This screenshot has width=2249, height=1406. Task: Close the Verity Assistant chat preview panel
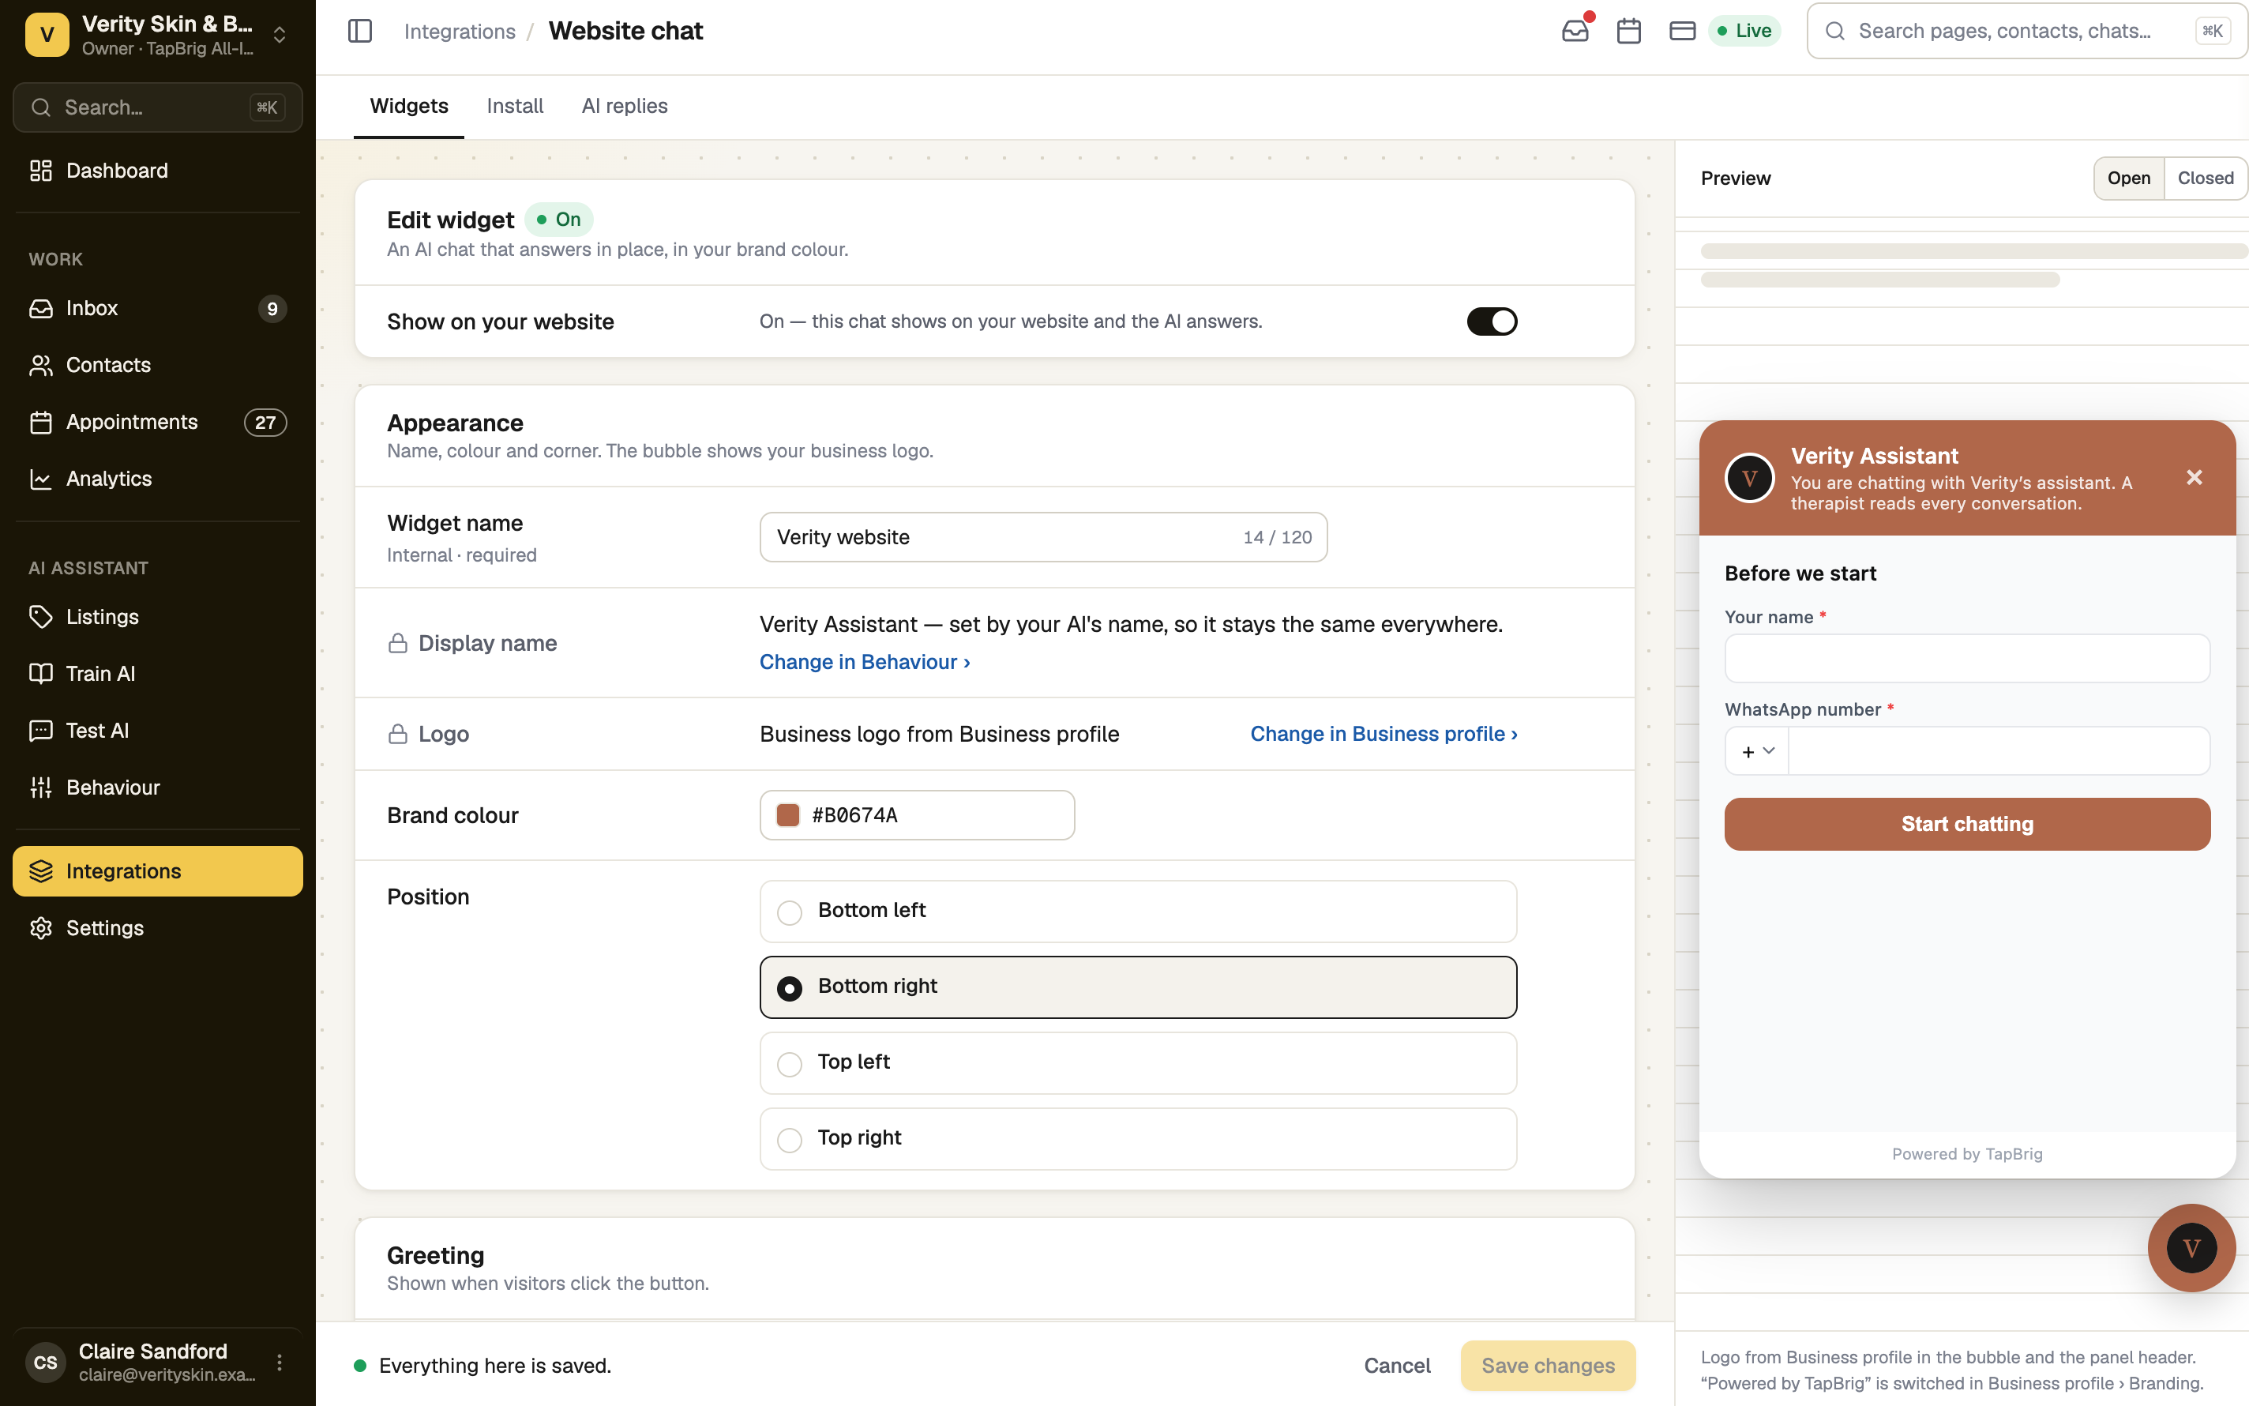click(x=2195, y=477)
